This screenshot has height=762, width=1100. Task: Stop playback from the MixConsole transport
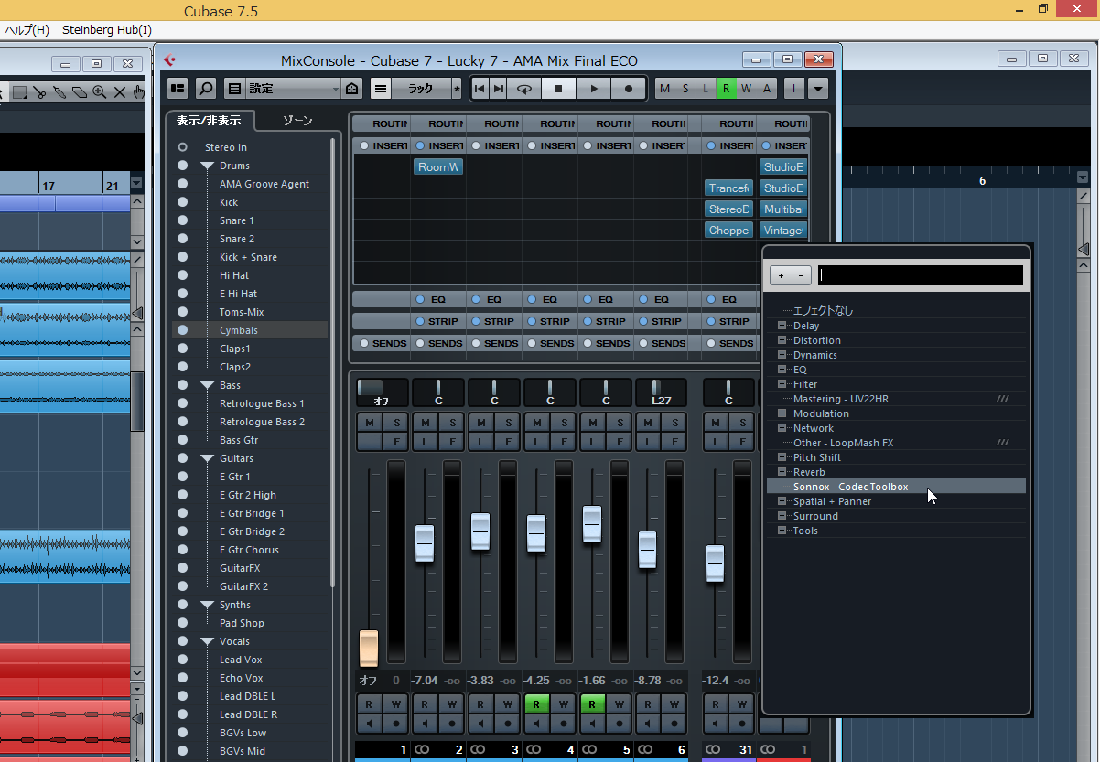[558, 89]
